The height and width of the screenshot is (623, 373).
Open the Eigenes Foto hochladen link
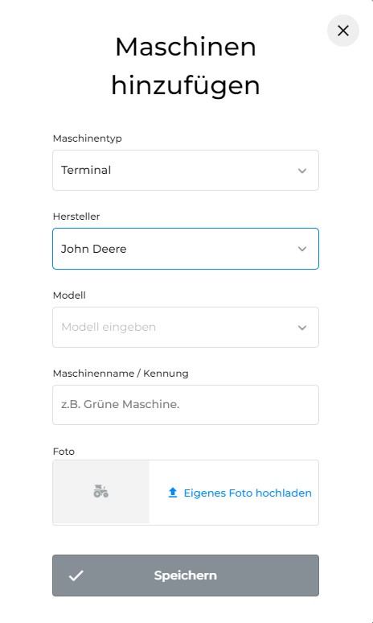pyautogui.click(x=248, y=493)
